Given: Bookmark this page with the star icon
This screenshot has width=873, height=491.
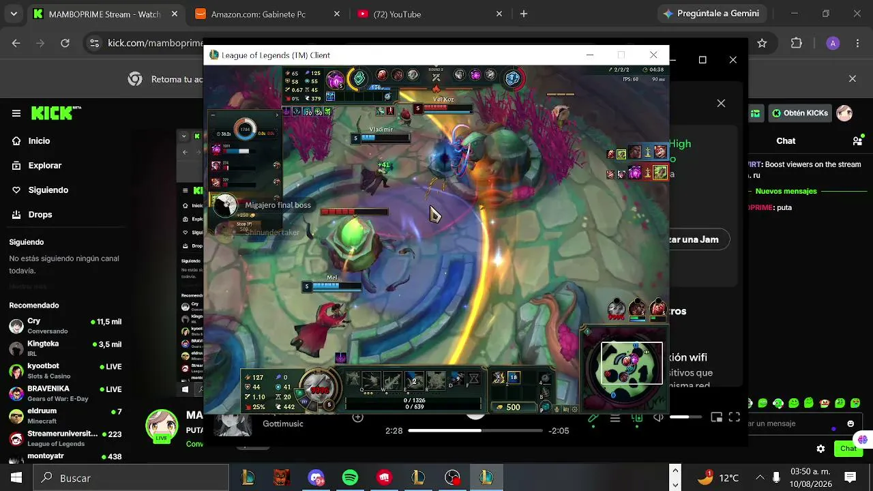Looking at the screenshot, I should click(x=763, y=43).
